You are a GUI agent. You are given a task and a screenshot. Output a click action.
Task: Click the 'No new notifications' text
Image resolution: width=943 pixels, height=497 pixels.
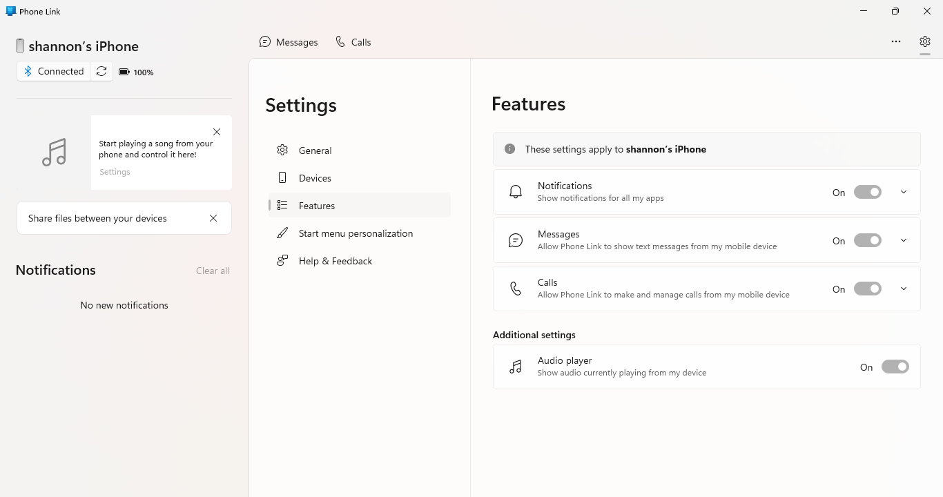pyautogui.click(x=124, y=305)
